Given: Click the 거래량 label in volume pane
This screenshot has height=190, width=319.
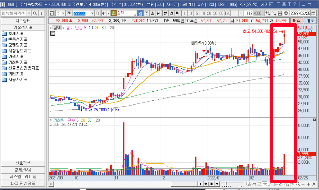Looking at the screenshot, I should coord(59,120).
